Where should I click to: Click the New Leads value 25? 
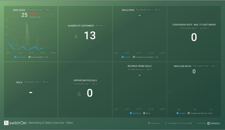point(24,15)
